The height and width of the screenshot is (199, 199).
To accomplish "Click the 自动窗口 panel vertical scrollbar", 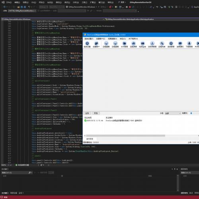I will (x=178, y=183).
